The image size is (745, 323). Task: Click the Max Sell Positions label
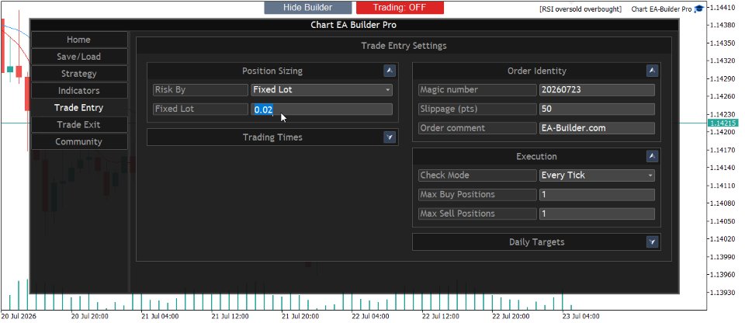coord(477,214)
